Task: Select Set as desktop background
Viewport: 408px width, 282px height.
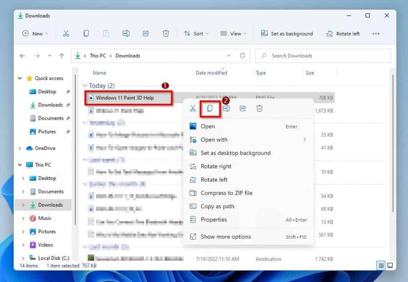Action: pos(249,153)
